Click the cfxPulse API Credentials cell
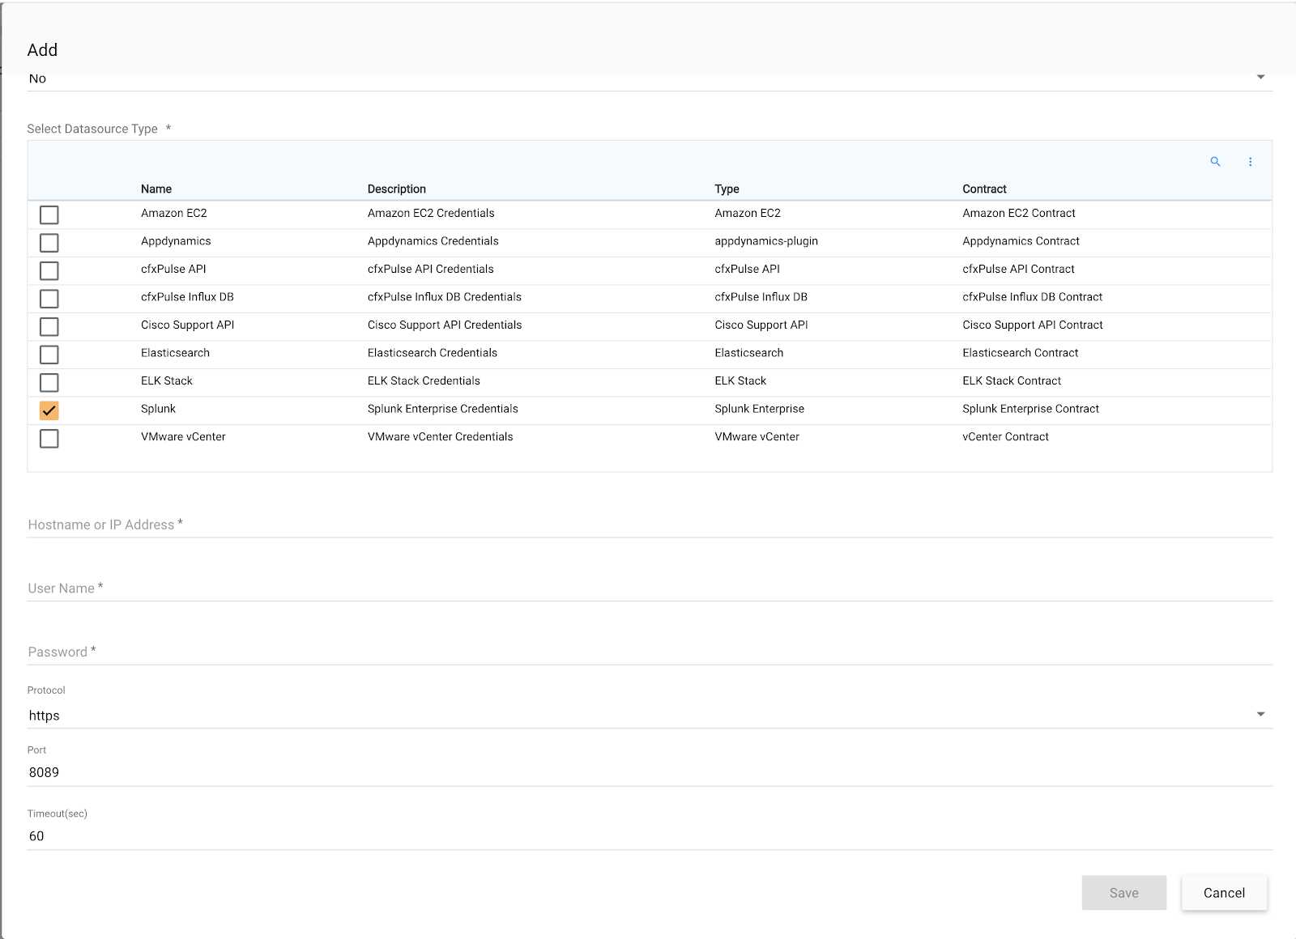Screen dimensions: 1296x939 click(431, 269)
